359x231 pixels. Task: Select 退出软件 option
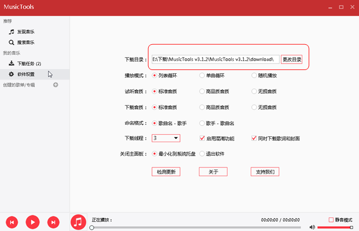point(202,153)
